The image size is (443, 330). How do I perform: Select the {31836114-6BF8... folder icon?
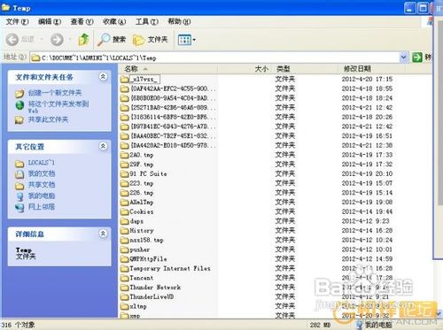pyautogui.click(x=125, y=117)
